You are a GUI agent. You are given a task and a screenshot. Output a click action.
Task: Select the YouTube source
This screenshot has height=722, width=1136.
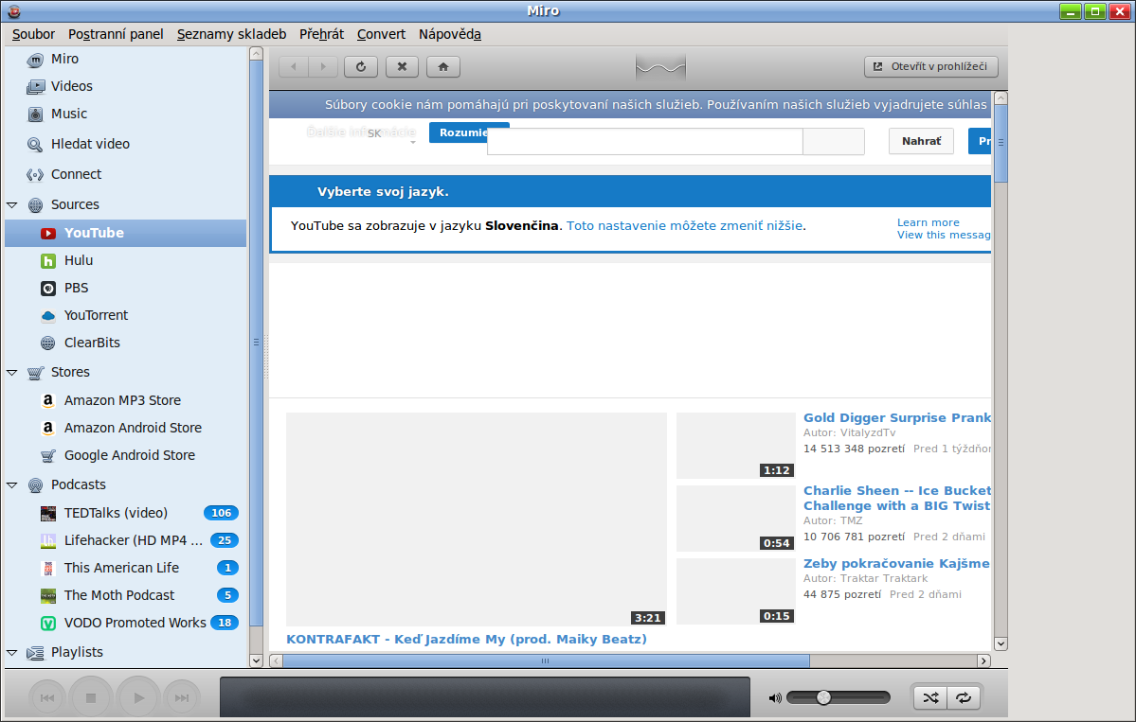click(x=125, y=233)
